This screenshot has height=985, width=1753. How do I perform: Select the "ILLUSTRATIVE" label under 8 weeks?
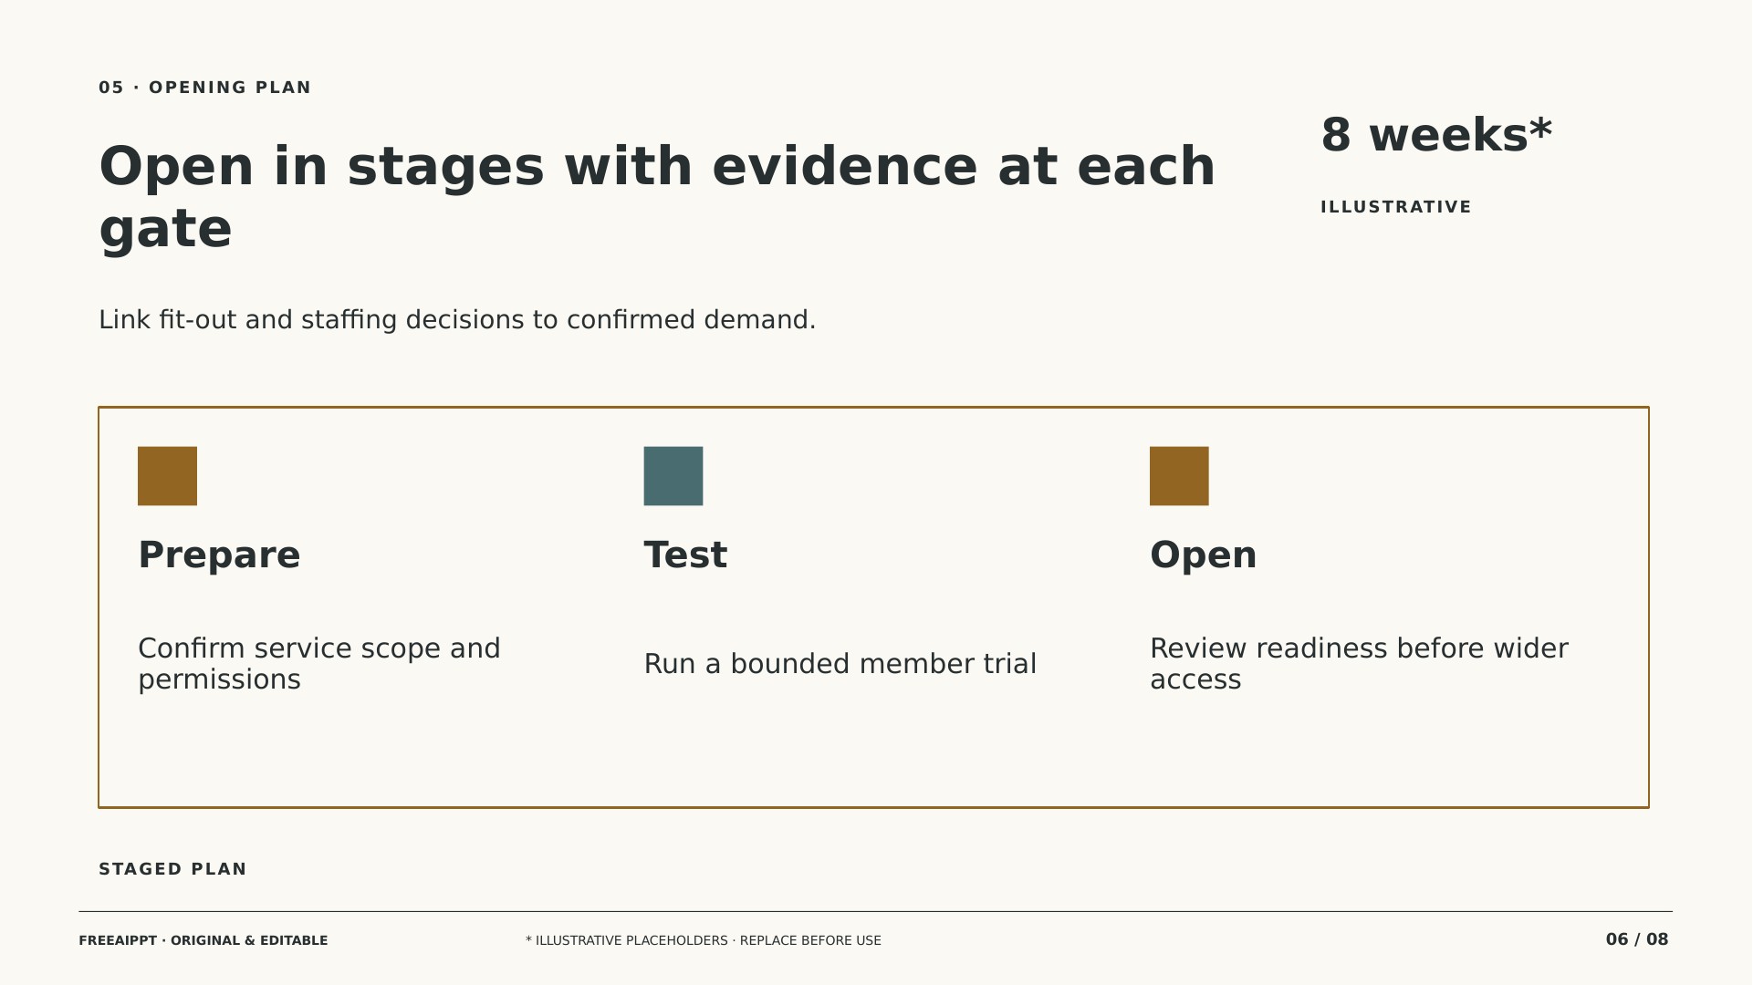(x=1396, y=207)
